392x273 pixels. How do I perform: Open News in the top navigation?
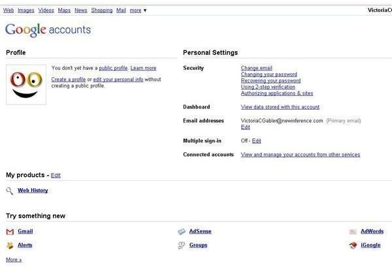pos(81,10)
